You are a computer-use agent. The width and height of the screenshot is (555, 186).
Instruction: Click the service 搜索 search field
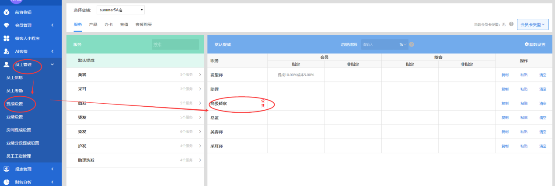(x=175, y=44)
